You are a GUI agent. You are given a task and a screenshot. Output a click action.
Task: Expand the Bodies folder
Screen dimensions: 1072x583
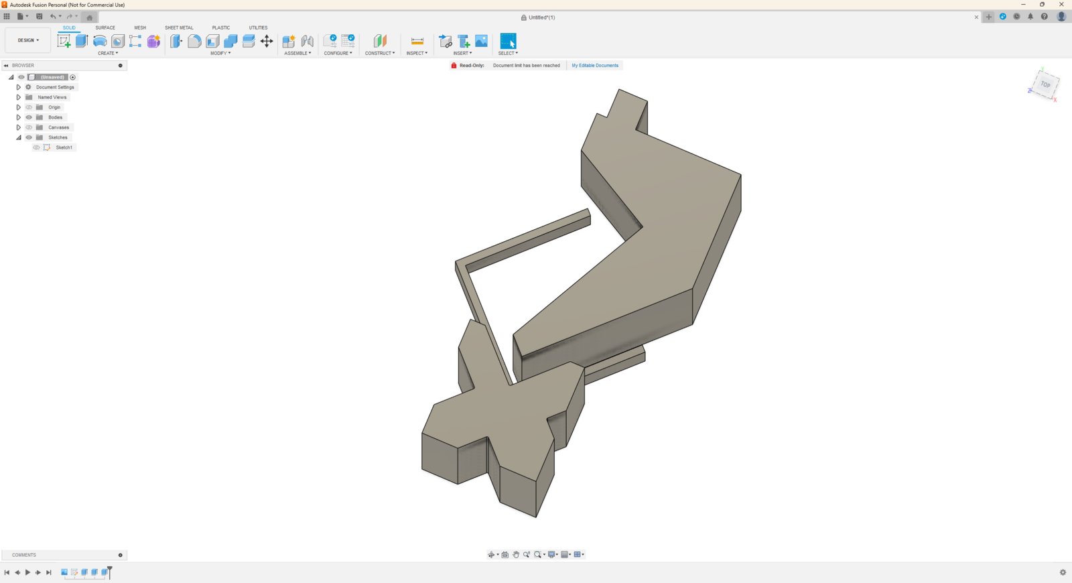pos(18,117)
